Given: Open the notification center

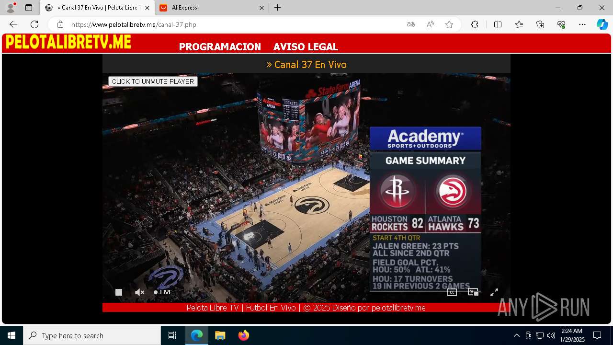Looking at the screenshot, I should point(597,335).
